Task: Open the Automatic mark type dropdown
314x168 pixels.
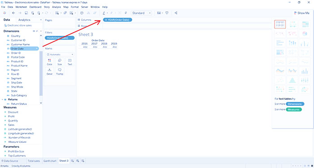Action: pyautogui.click(x=60, y=55)
